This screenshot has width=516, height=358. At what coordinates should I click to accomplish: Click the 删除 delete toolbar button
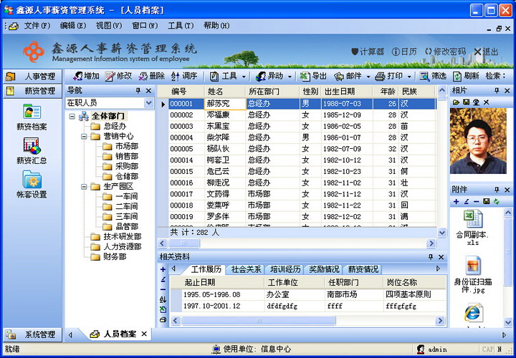pyautogui.click(x=151, y=77)
